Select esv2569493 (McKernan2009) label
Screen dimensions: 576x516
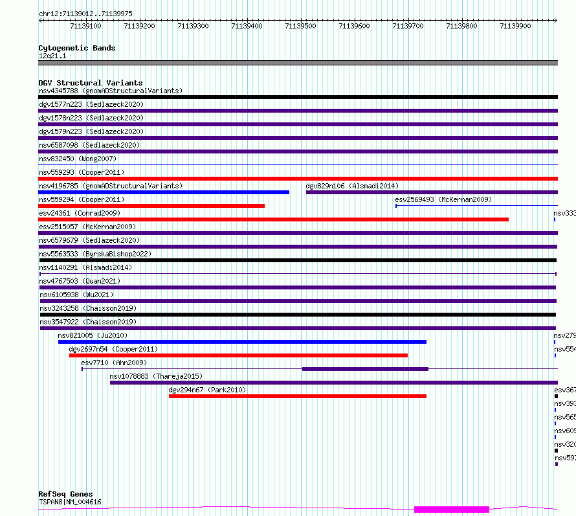point(443,199)
